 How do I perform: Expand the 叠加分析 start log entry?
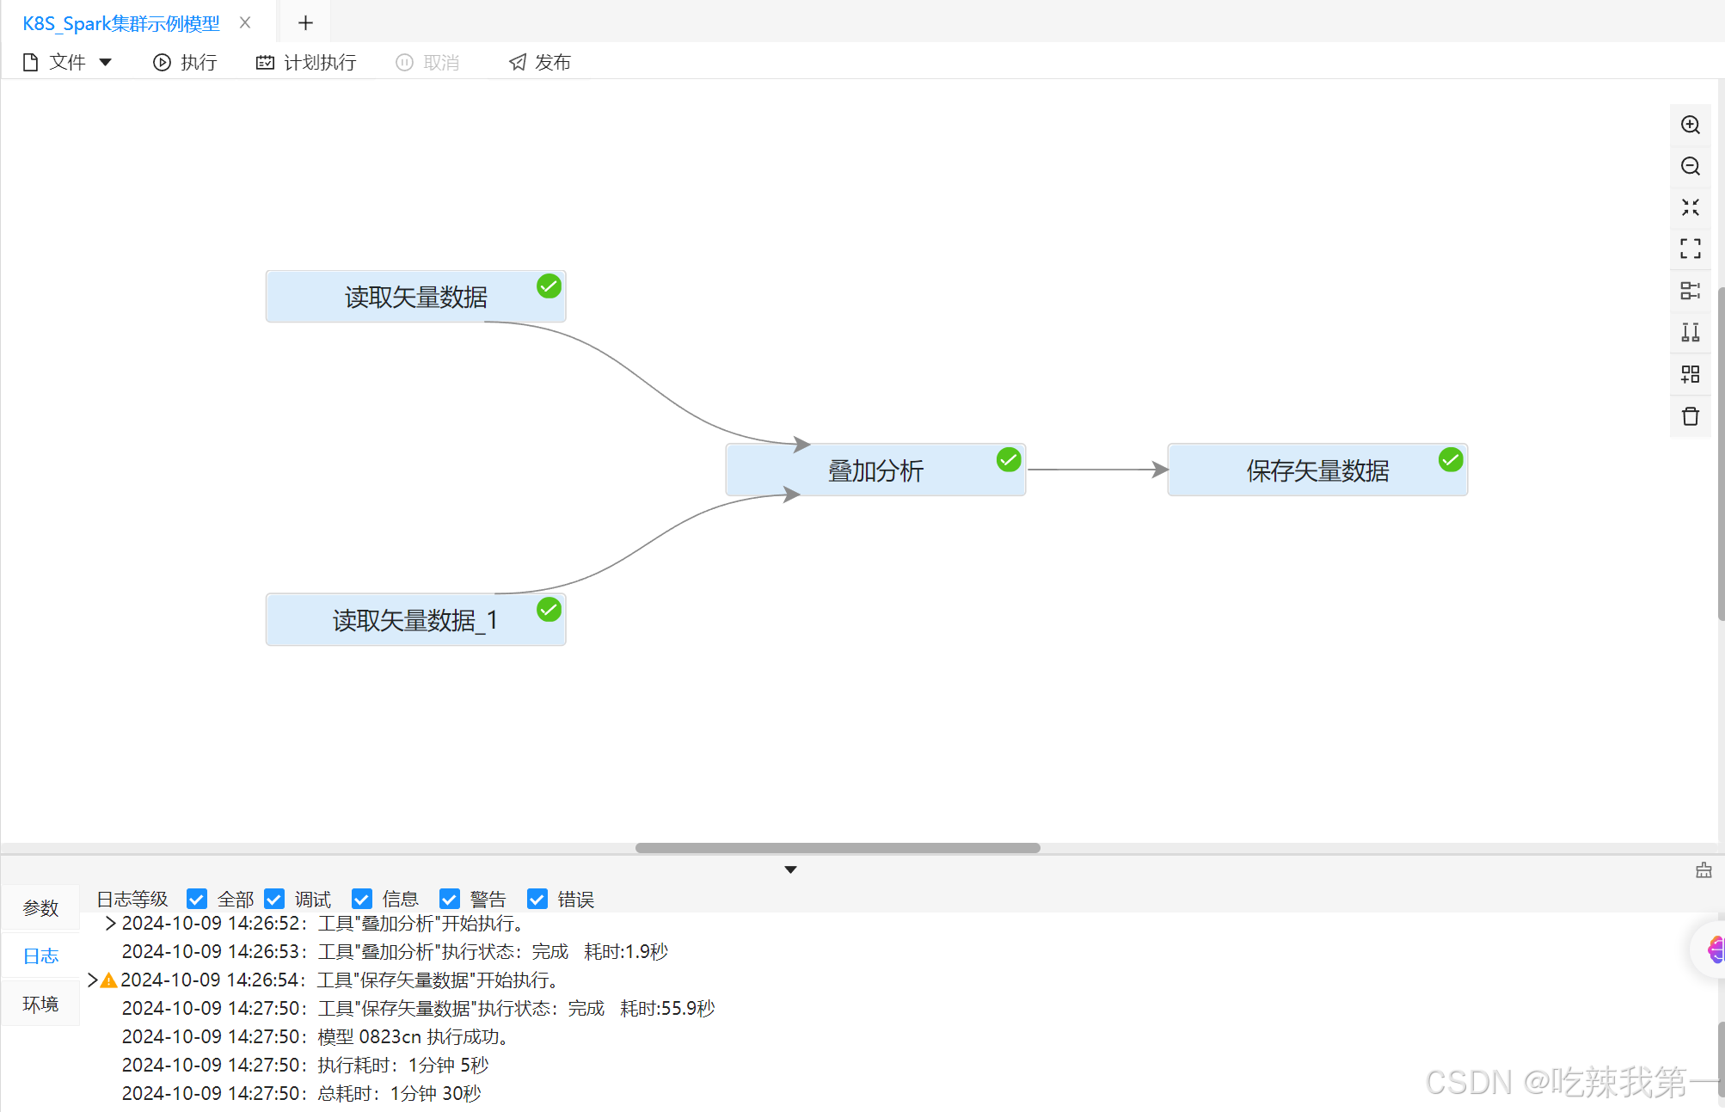[x=110, y=923]
